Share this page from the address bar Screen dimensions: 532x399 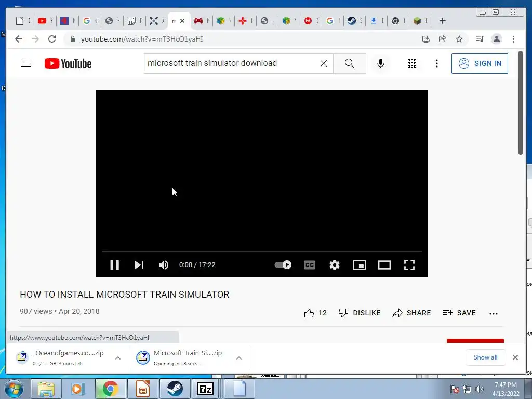point(443,39)
